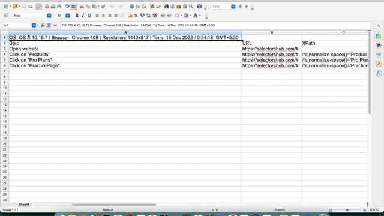Screen dimensions: 384x216
Task: Expand the Borders style arrow
Action: (x=182, y=16)
